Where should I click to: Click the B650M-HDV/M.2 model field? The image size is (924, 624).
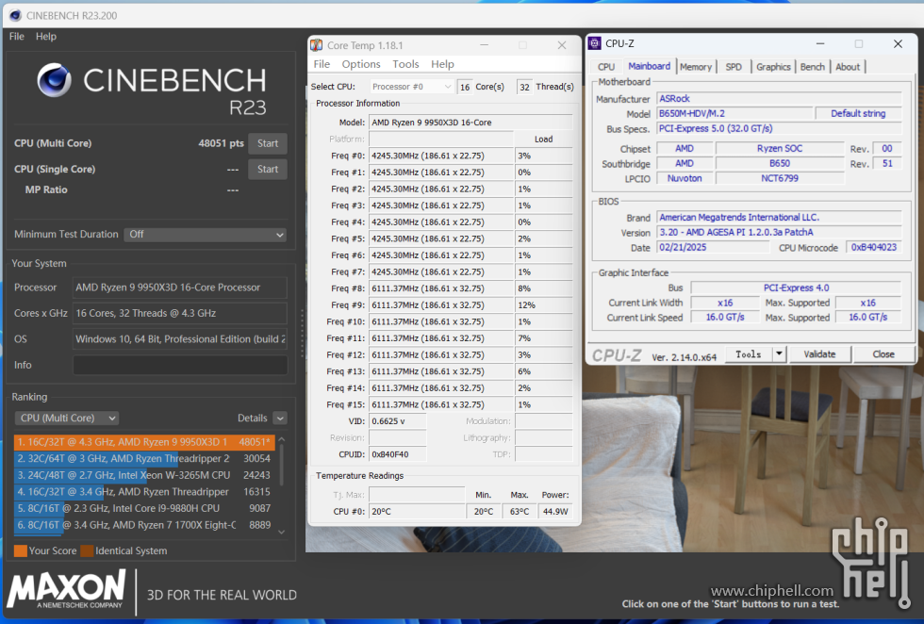[734, 113]
